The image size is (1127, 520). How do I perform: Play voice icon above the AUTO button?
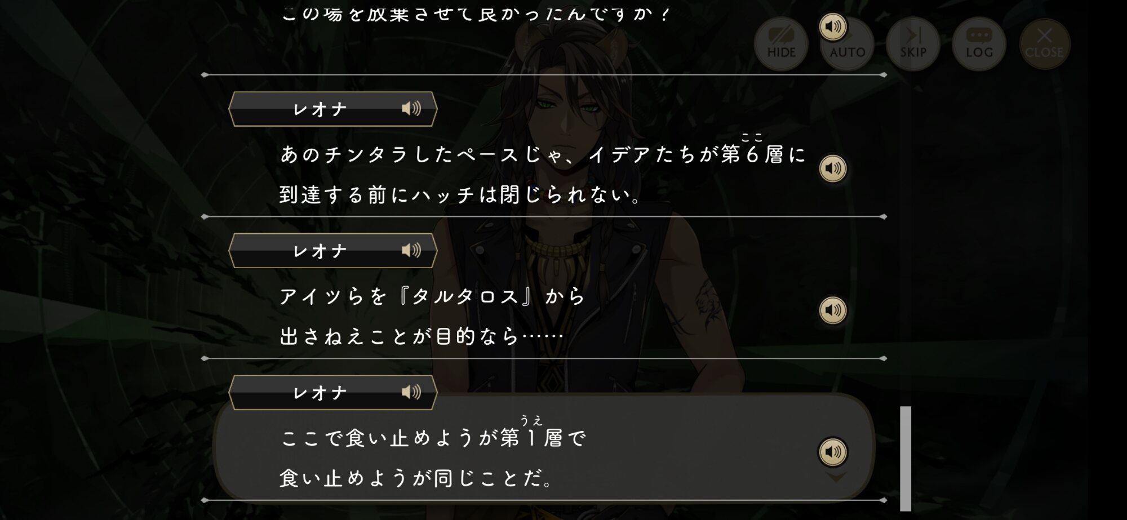click(833, 26)
